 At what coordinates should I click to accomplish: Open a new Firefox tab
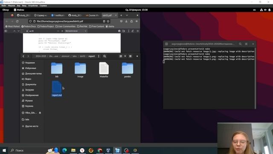[x=121, y=15]
